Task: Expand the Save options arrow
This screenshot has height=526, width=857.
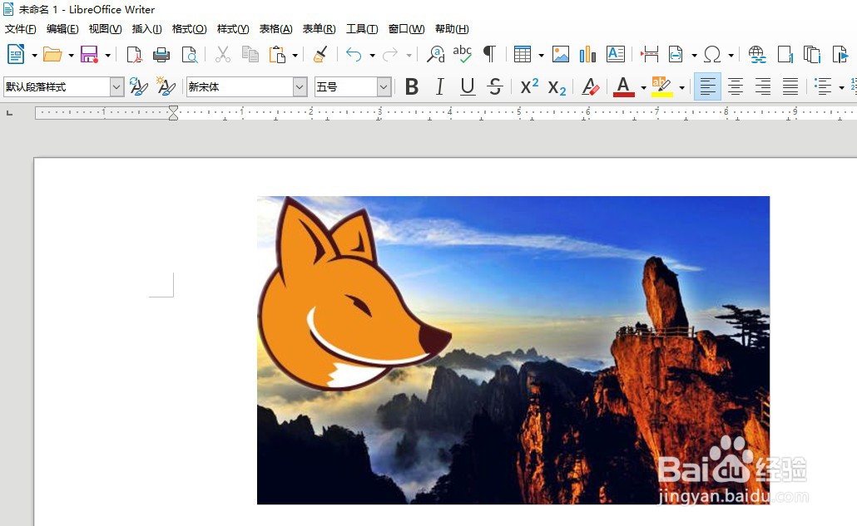Action: coord(107,55)
